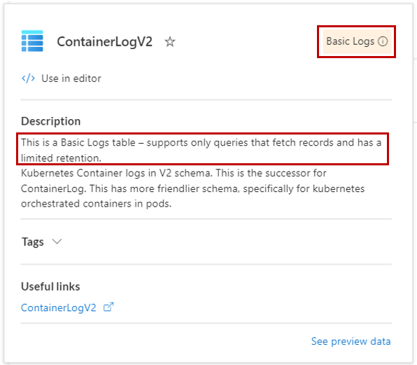417x365 pixels.
Task: Open See preview data link
Action: (x=351, y=341)
